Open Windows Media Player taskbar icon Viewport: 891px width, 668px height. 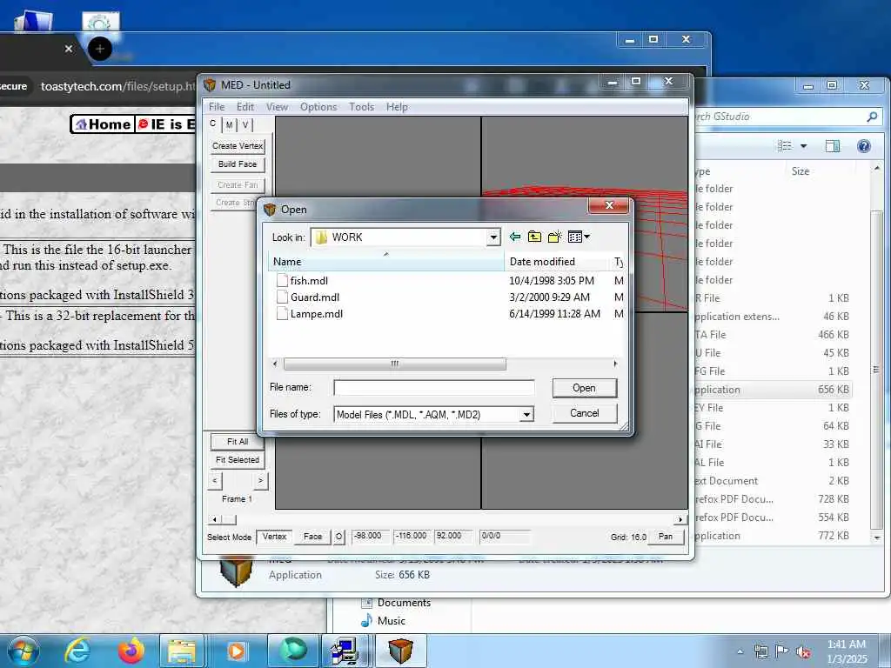click(237, 651)
